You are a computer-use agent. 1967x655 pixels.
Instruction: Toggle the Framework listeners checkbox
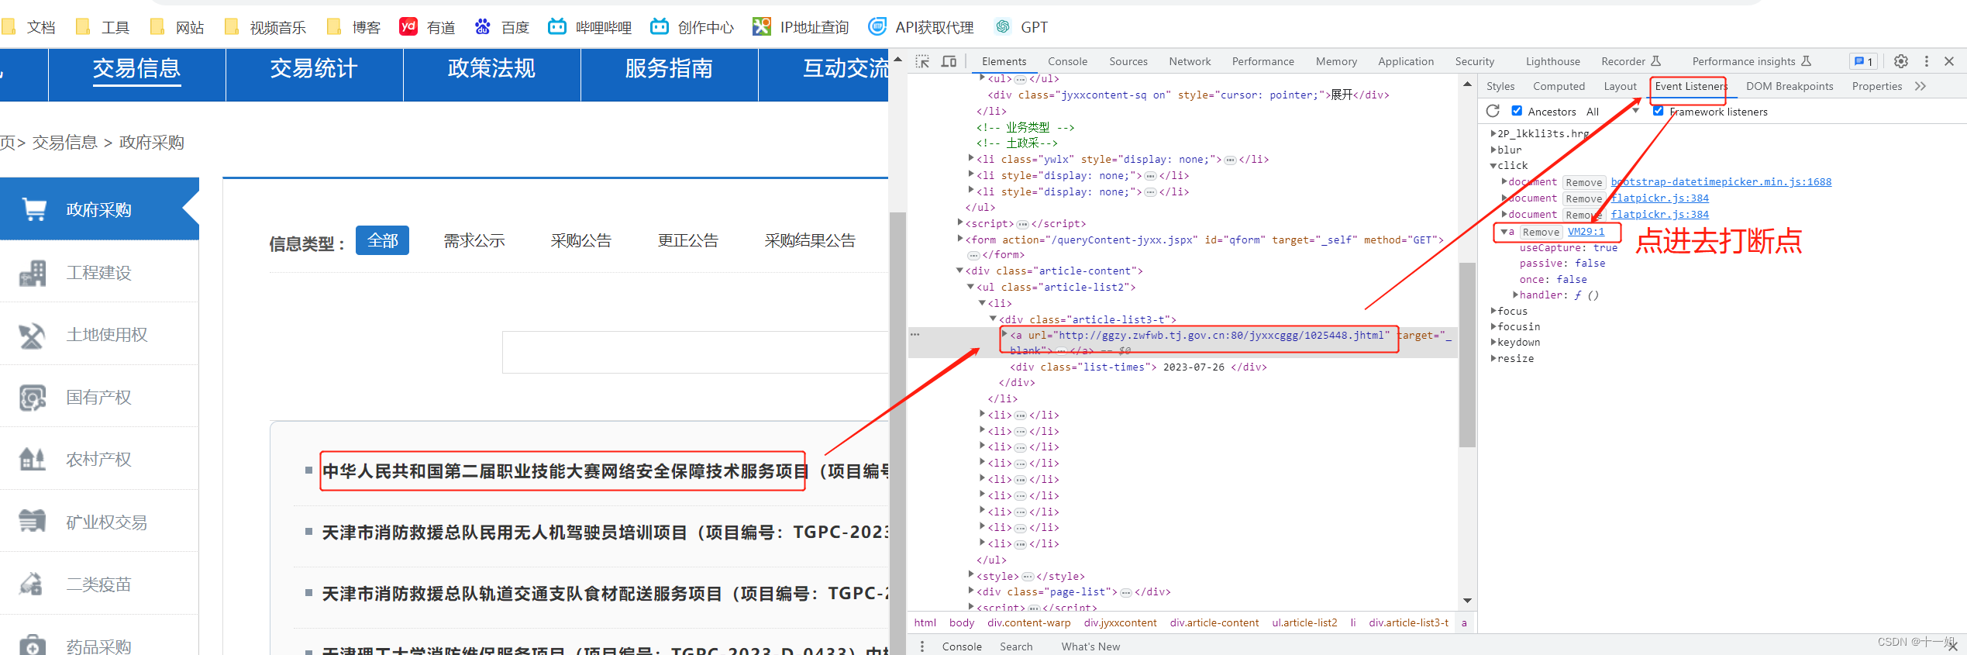coord(1658,111)
